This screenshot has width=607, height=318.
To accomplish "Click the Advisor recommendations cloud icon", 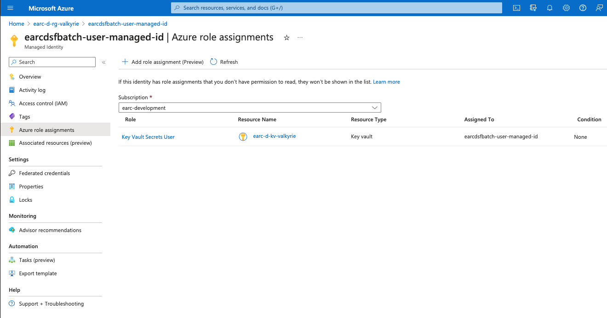I will (12, 230).
